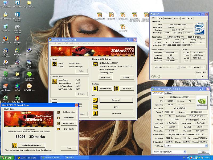Click the Batch Run icon in Pro Tools
The height and width of the screenshot is (160, 213).
(117, 89)
